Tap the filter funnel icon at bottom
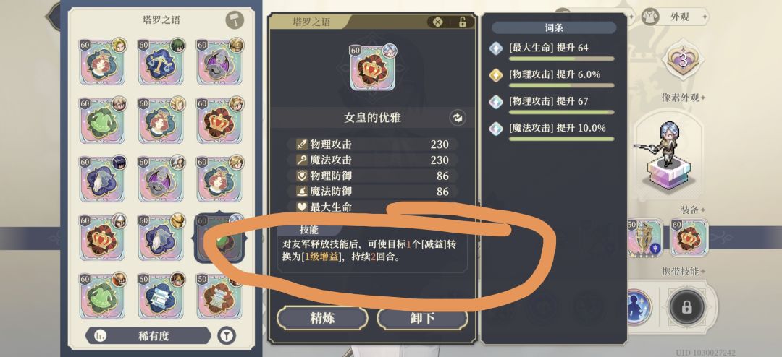Screen dimensions: 782x357 pyautogui.click(x=226, y=335)
